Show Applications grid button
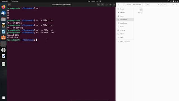The height and width of the screenshot is (101, 179). (3, 97)
